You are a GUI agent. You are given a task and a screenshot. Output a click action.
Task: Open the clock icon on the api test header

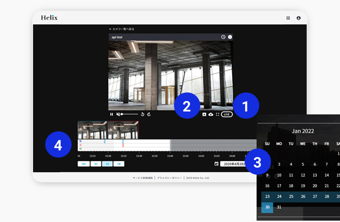(223, 37)
